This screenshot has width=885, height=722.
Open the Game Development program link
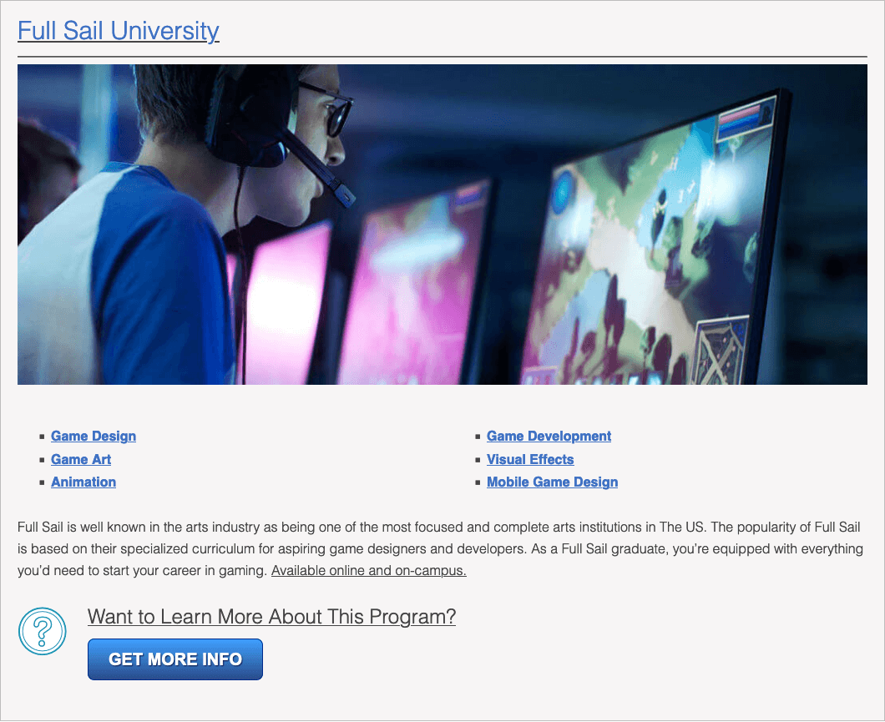(549, 436)
